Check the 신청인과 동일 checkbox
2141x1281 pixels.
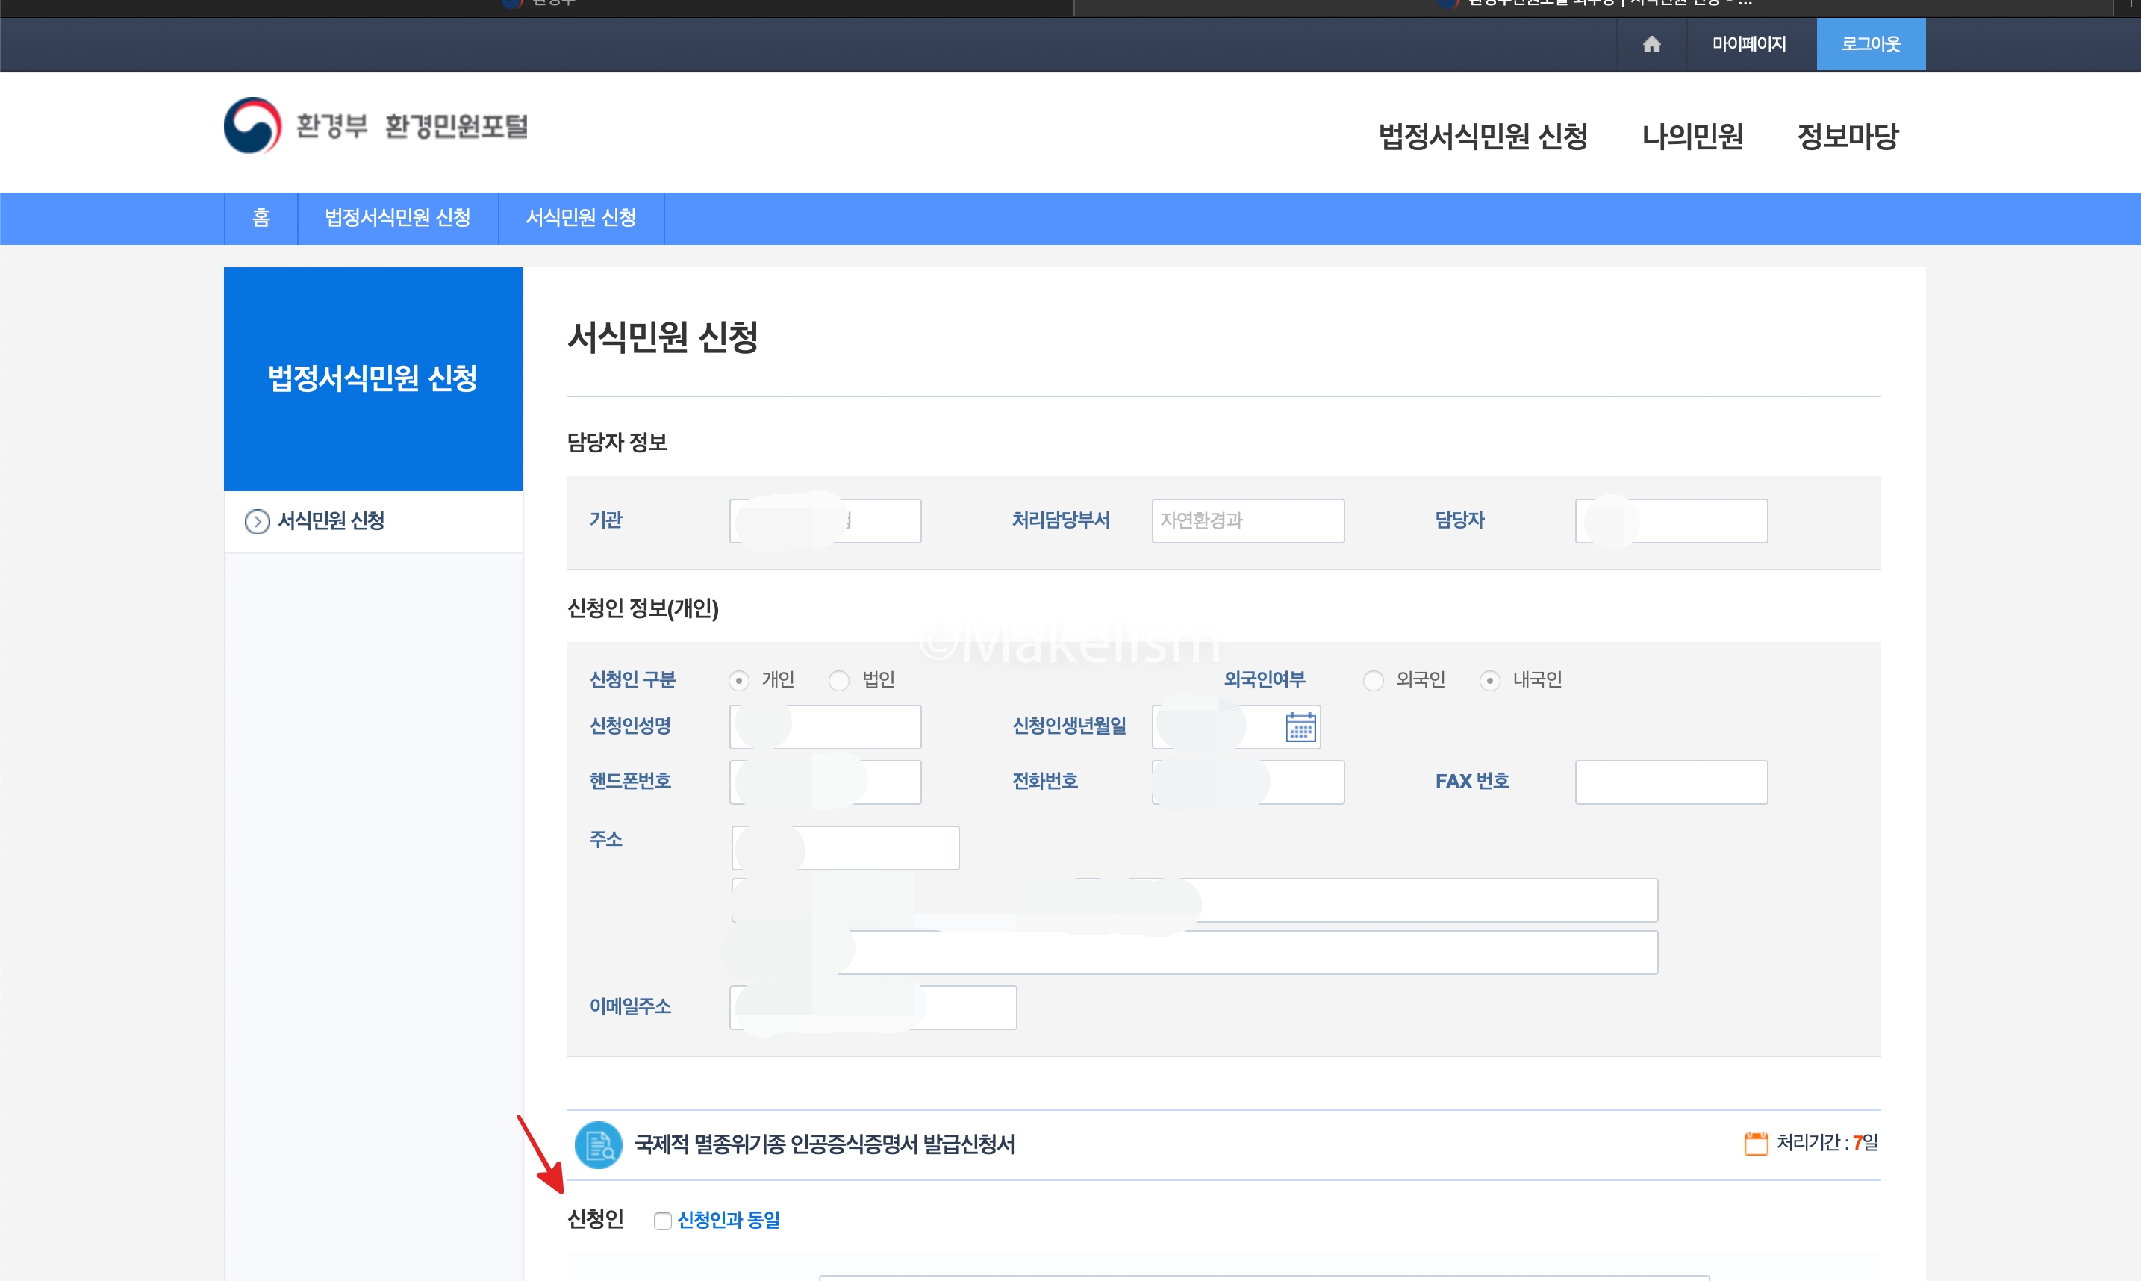click(x=662, y=1221)
